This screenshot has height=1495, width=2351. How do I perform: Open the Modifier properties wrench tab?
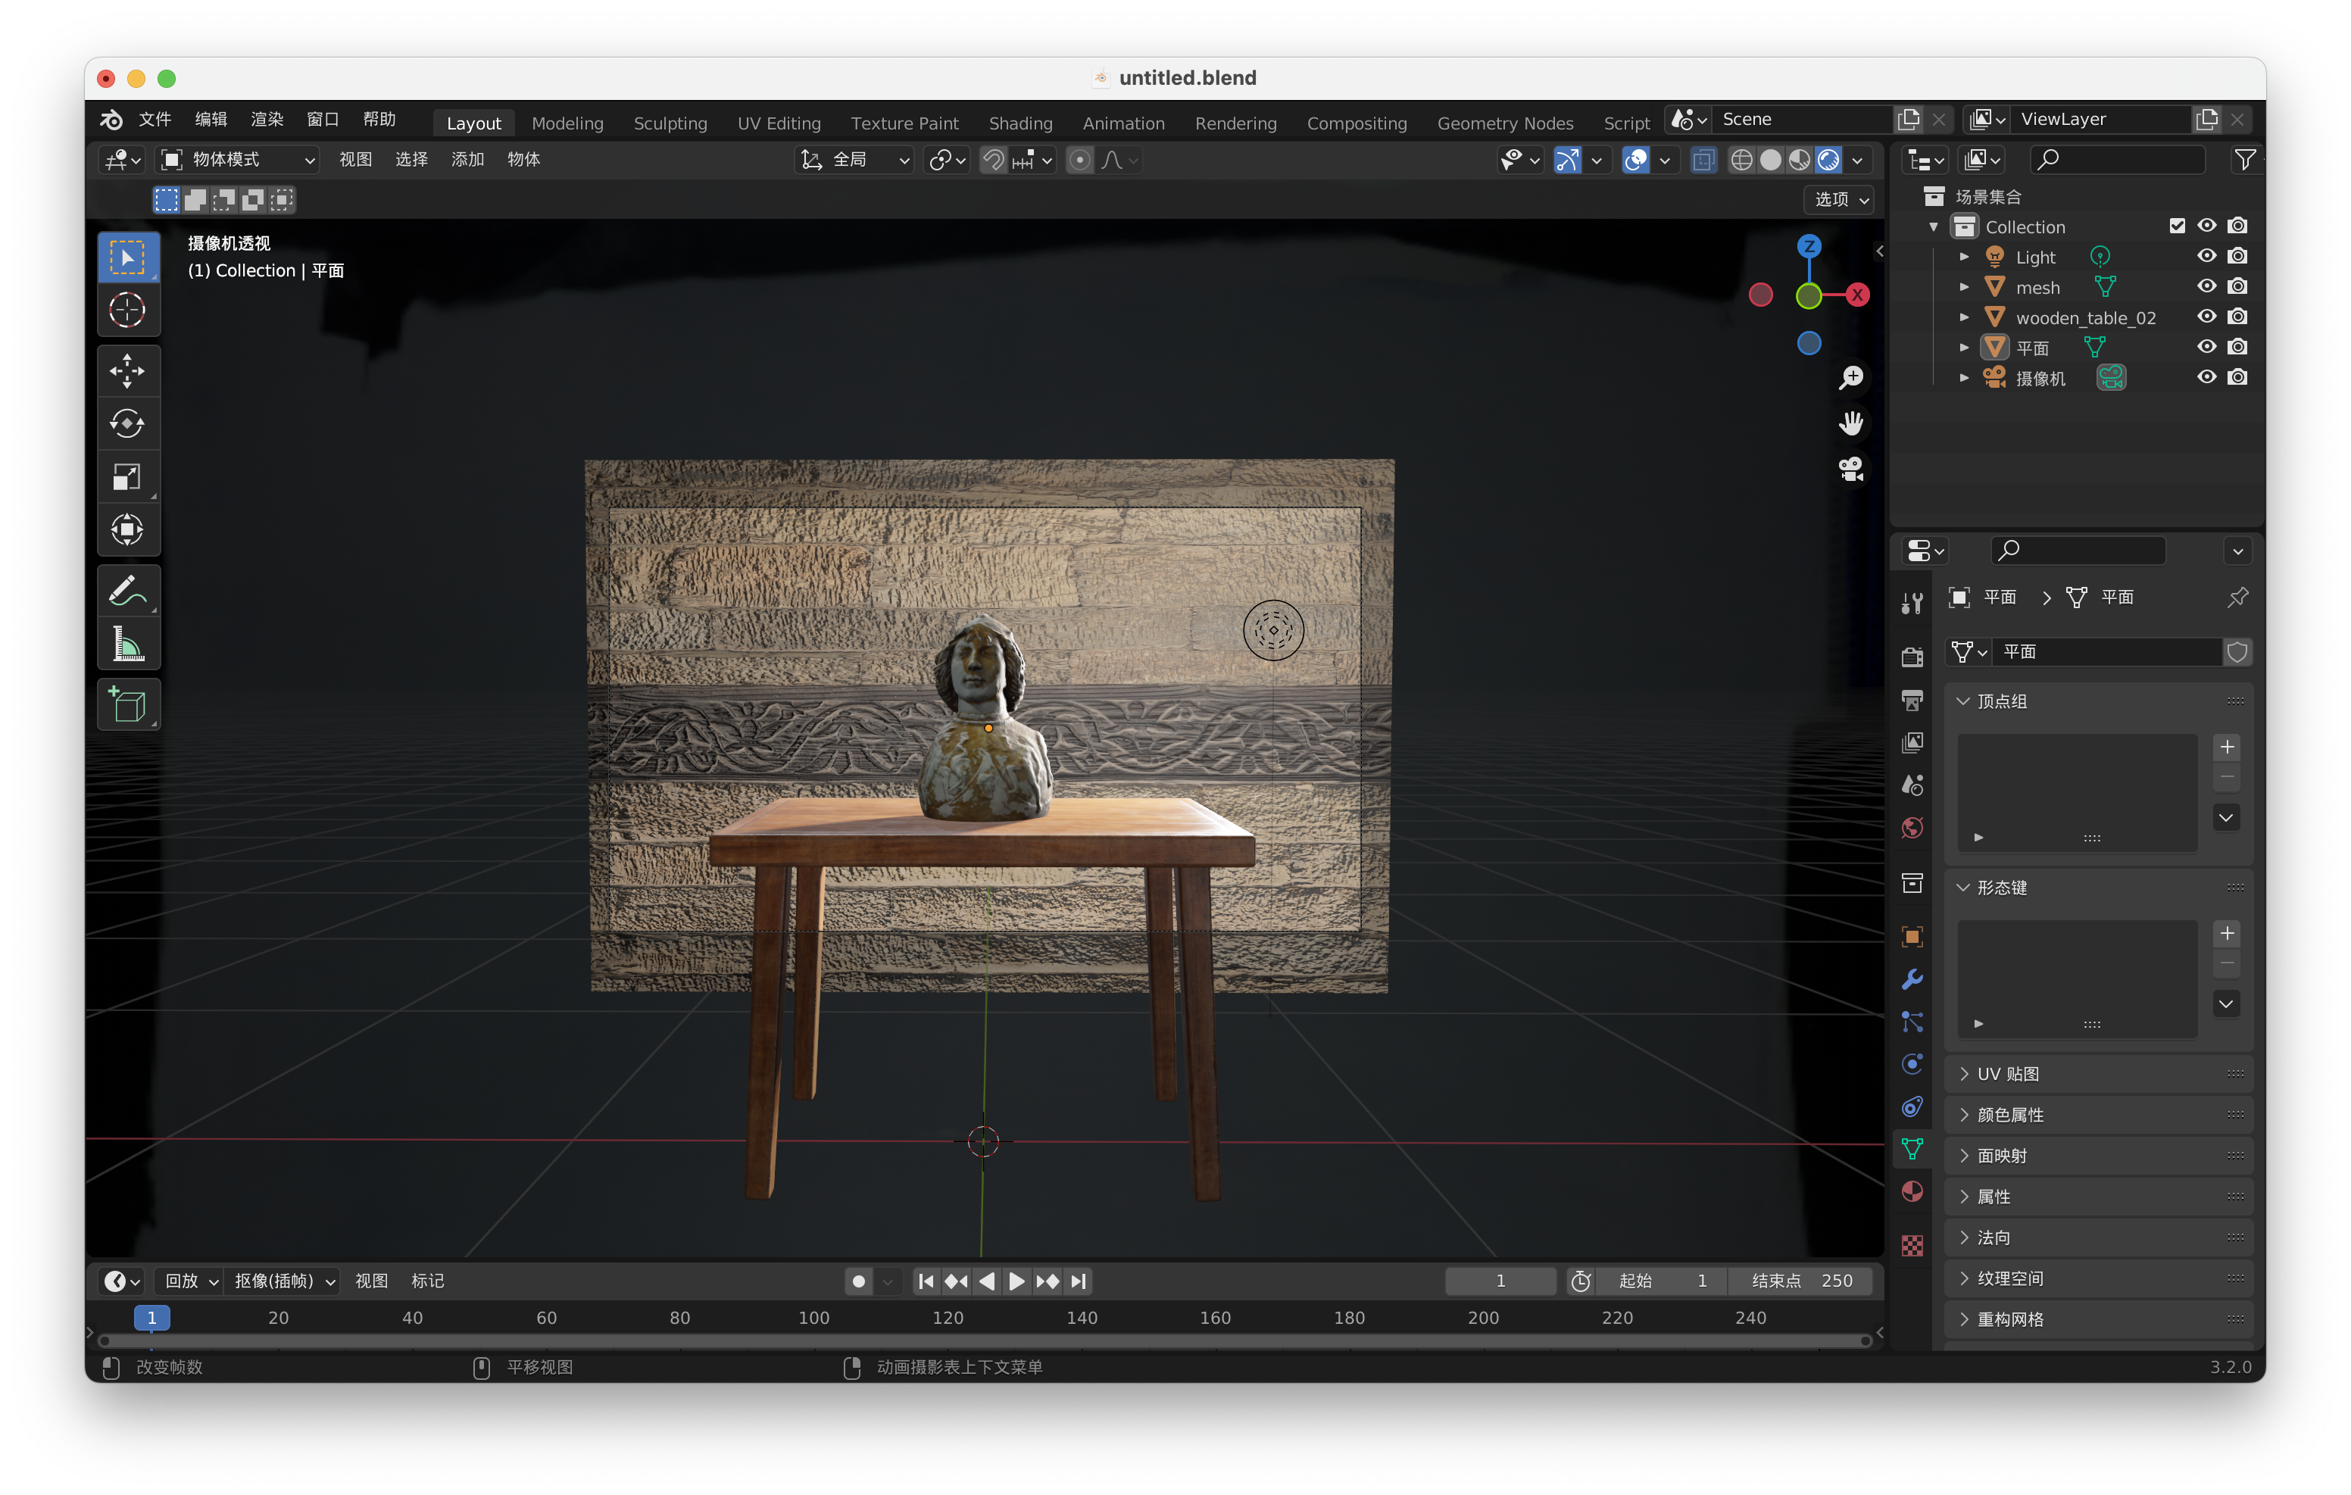[x=1912, y=979]
